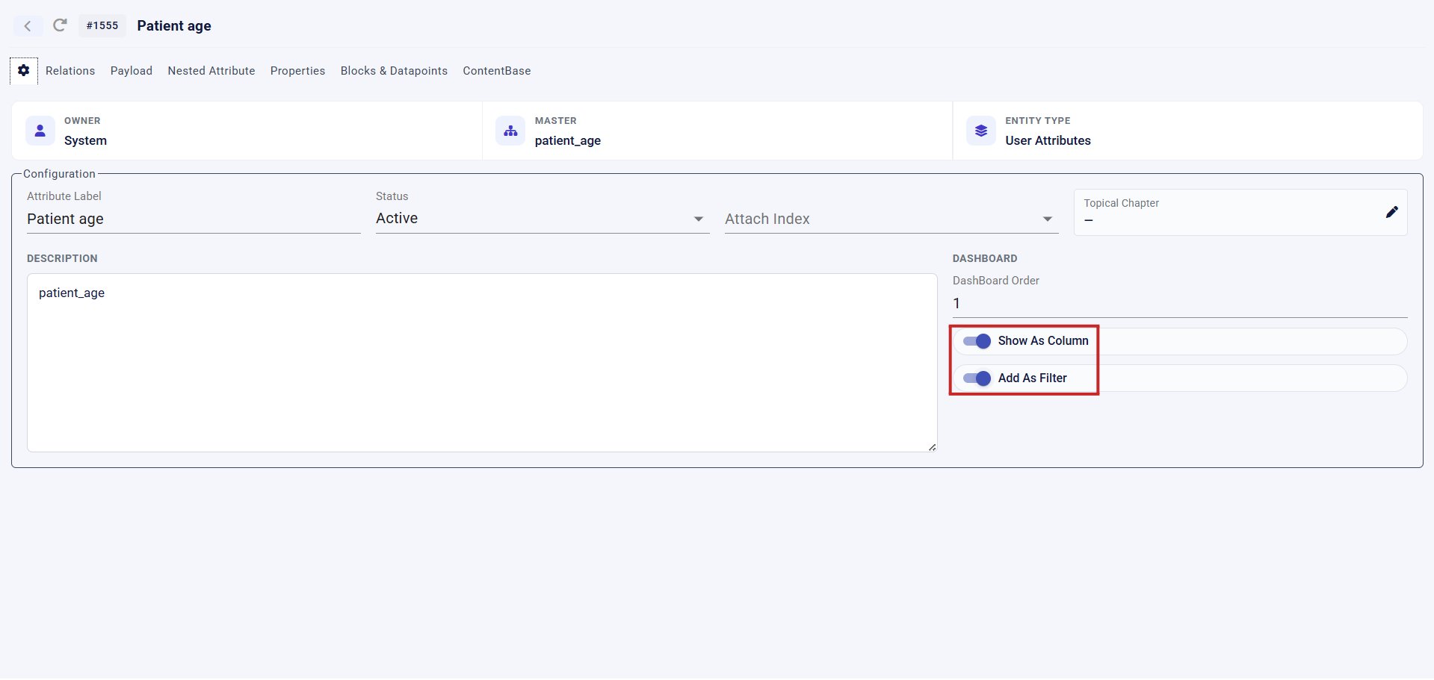
Task: Switch to the Relations tab
Action: pos(70,71)
